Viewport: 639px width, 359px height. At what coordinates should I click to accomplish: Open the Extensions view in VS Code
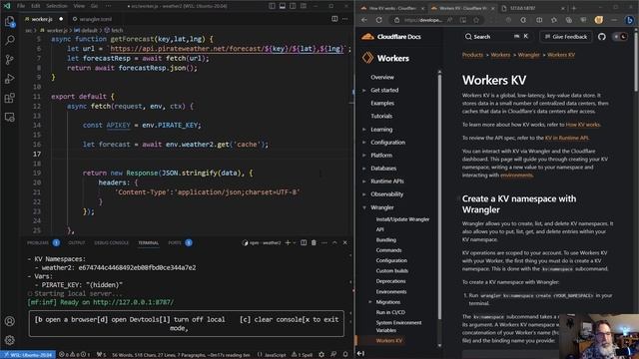click(x=9, y=98)
